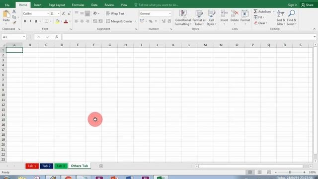Expand the formula bar
318x179 pixels.
(x=315, y=37)
